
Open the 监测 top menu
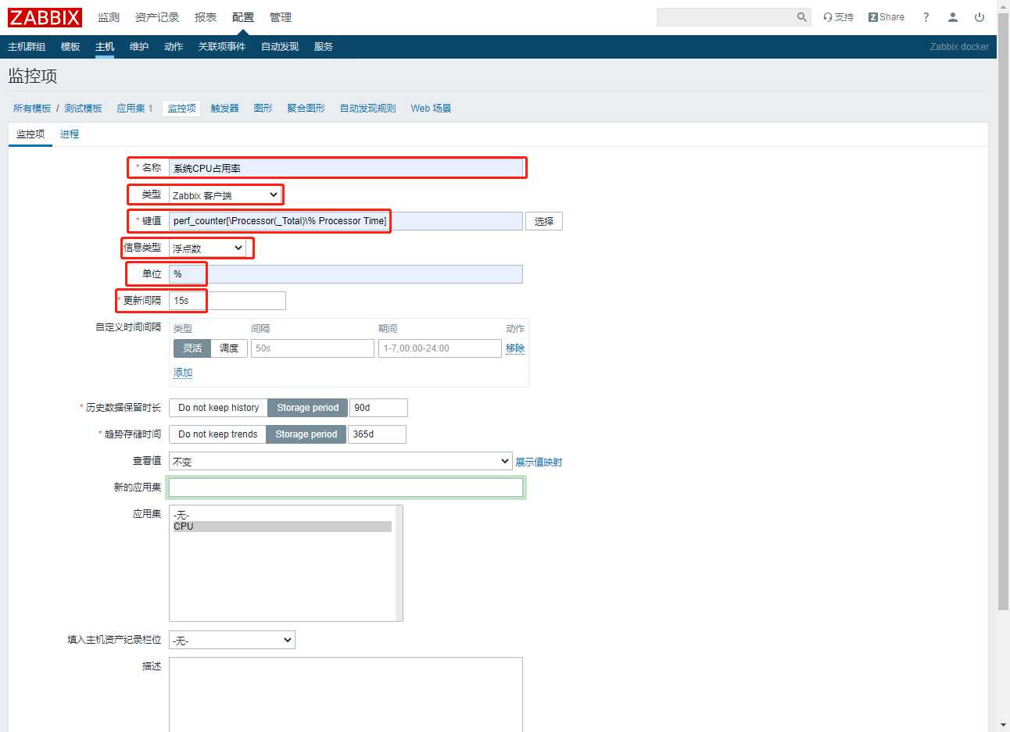109,17
